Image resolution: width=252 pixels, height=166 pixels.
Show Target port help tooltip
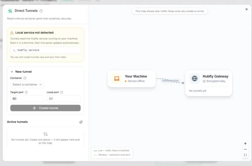coord(26,92)
